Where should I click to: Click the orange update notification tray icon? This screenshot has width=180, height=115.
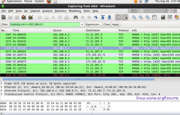point(136,2)
